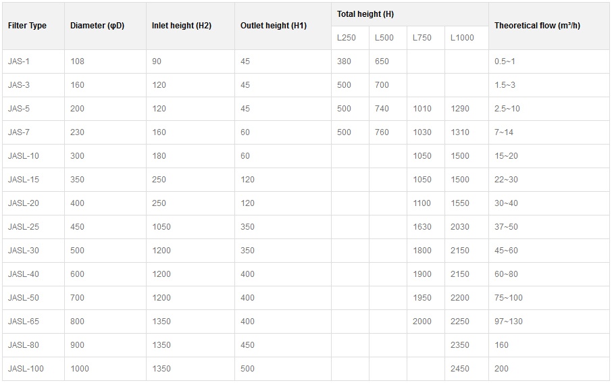The width and height of the screenshot is (612, 383).
Task: Click the Filter Type column header
Action: (28, 26)
